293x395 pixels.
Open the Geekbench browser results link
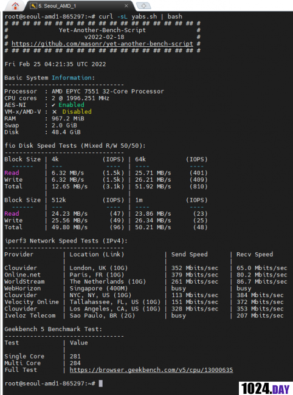click(x=151, y=370)
